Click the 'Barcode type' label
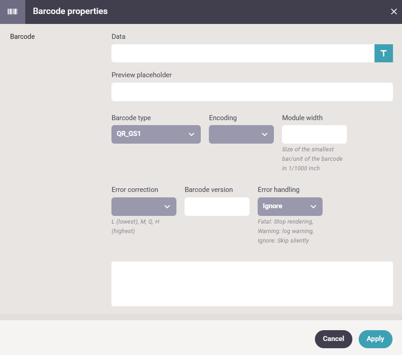 131,118
